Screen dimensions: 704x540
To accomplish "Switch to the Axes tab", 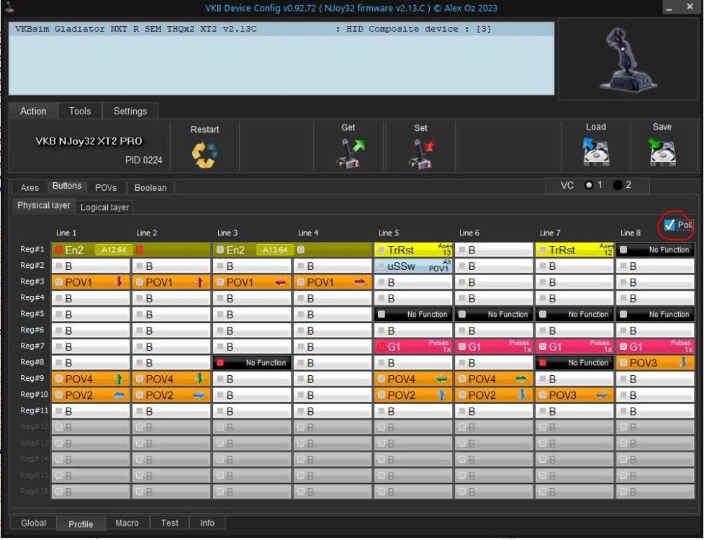I will tap(30, 188).
